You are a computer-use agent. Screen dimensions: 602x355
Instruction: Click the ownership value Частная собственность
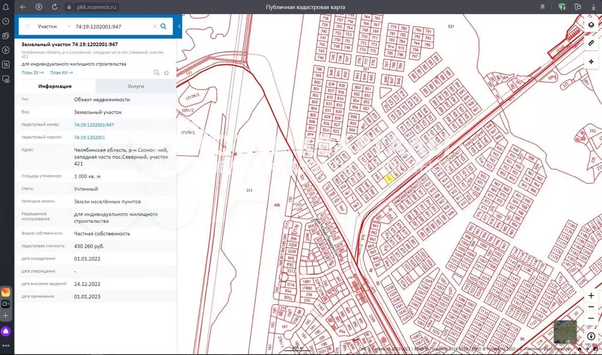coord(102,234)
